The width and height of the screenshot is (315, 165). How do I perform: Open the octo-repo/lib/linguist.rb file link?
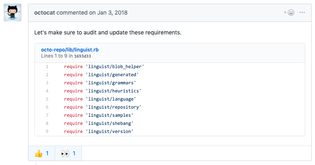tap(70, 50)
